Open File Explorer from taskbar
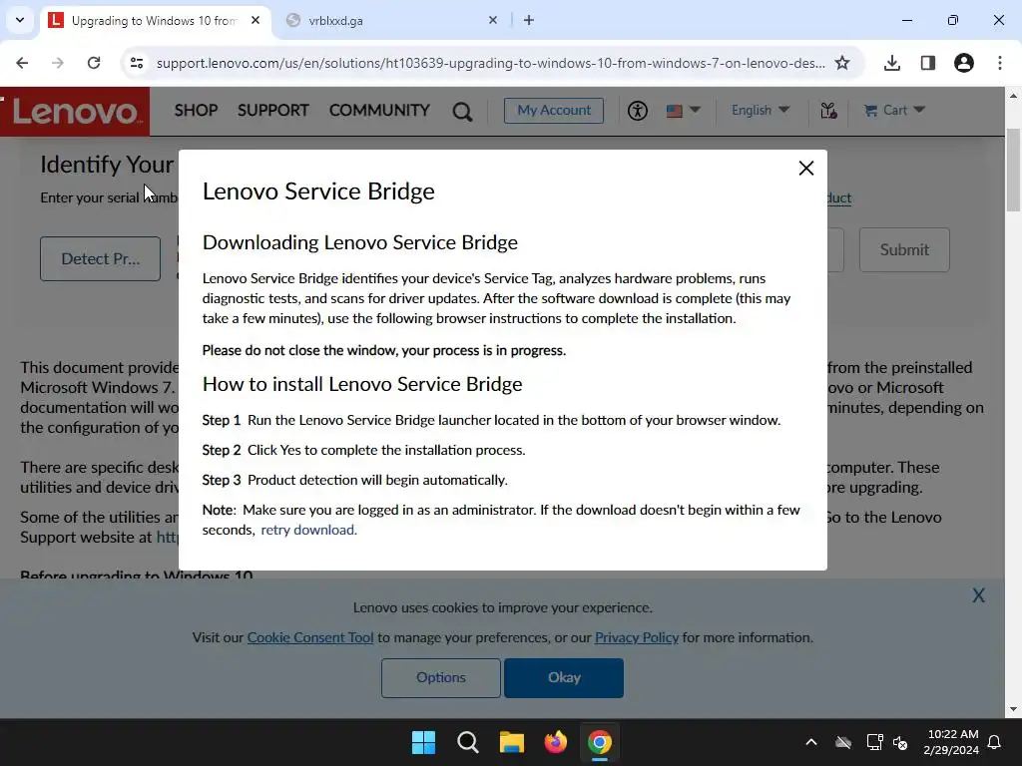1022x766 pixels. coord(512,742)
